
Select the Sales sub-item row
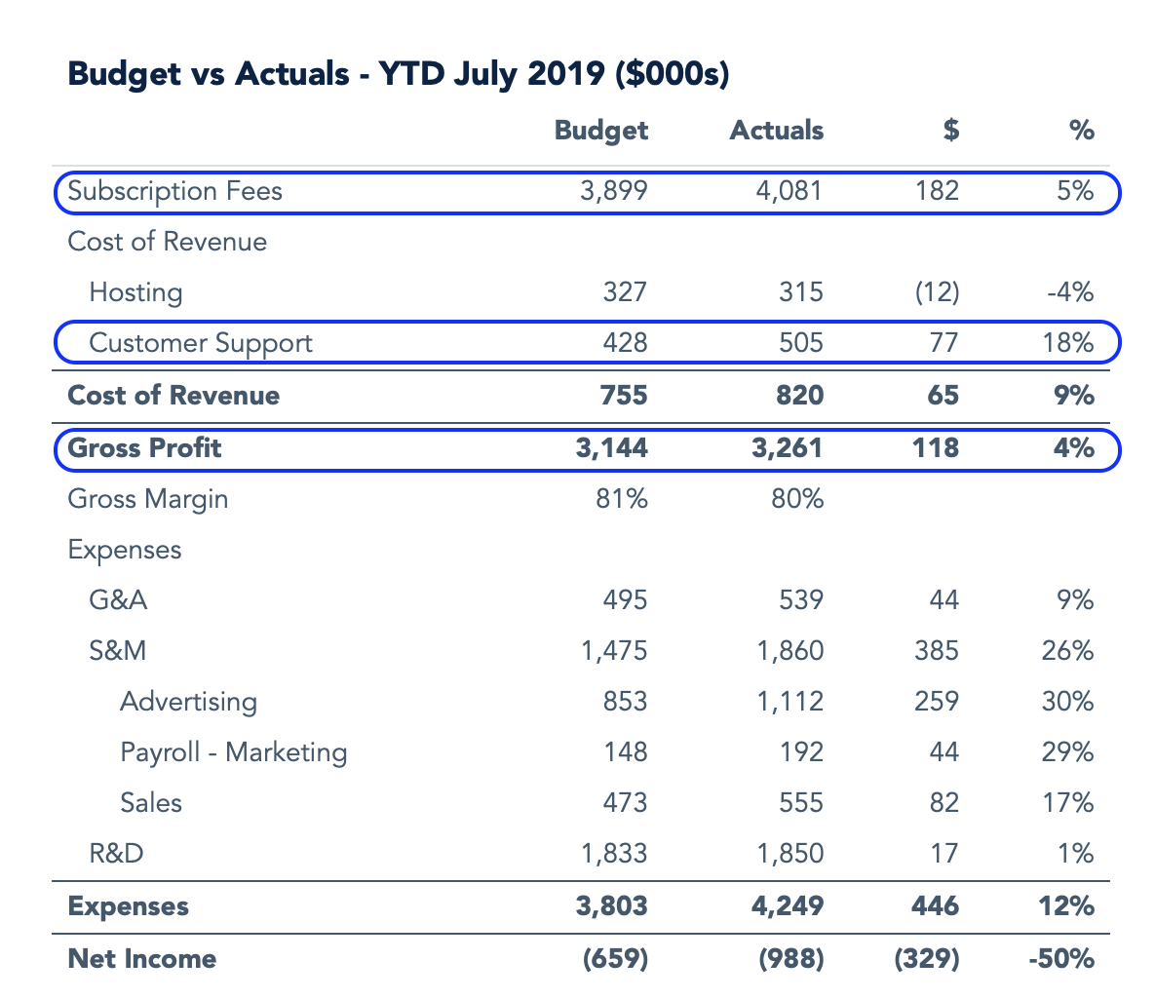pos(150,803)
